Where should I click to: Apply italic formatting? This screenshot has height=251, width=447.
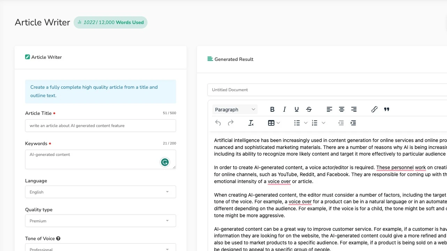(x=285, y=109)
